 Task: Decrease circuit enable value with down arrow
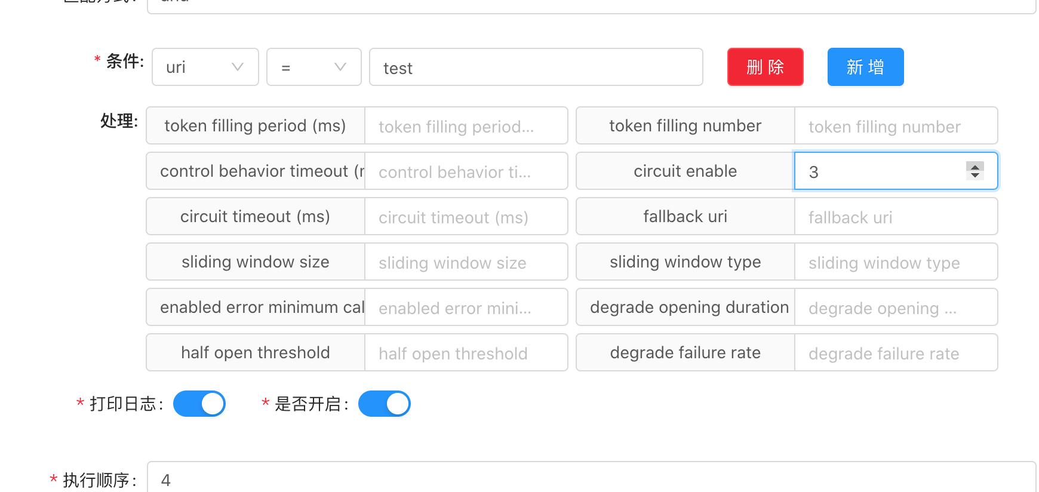(975, 175)
